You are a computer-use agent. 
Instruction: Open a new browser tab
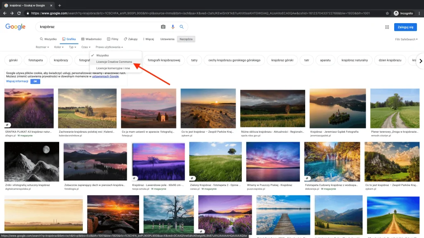coord(60,5)
